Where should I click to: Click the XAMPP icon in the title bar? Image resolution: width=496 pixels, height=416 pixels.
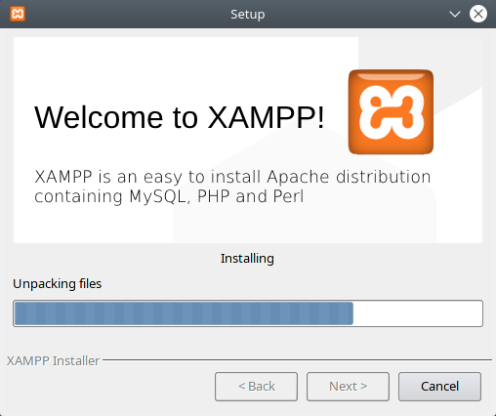pos(18,14)
